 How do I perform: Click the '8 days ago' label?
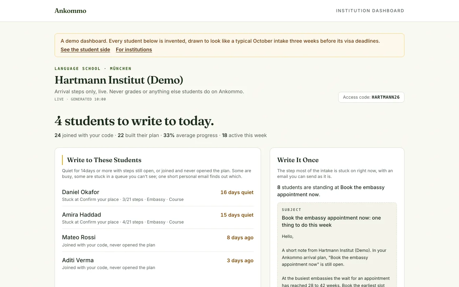click(x=240, y=237)
